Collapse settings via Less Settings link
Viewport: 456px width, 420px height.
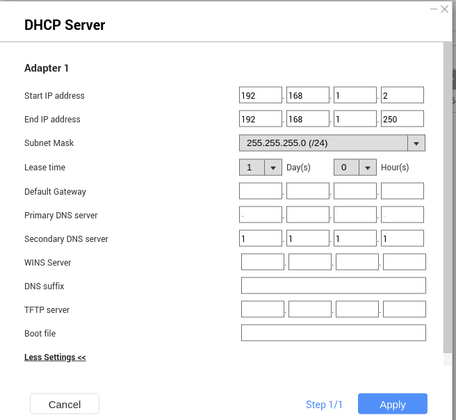pyautogui.click(x=55, y=357)
